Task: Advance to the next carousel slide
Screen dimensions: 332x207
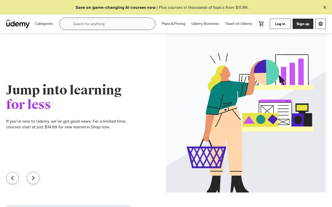Action: tap(33, 178)
